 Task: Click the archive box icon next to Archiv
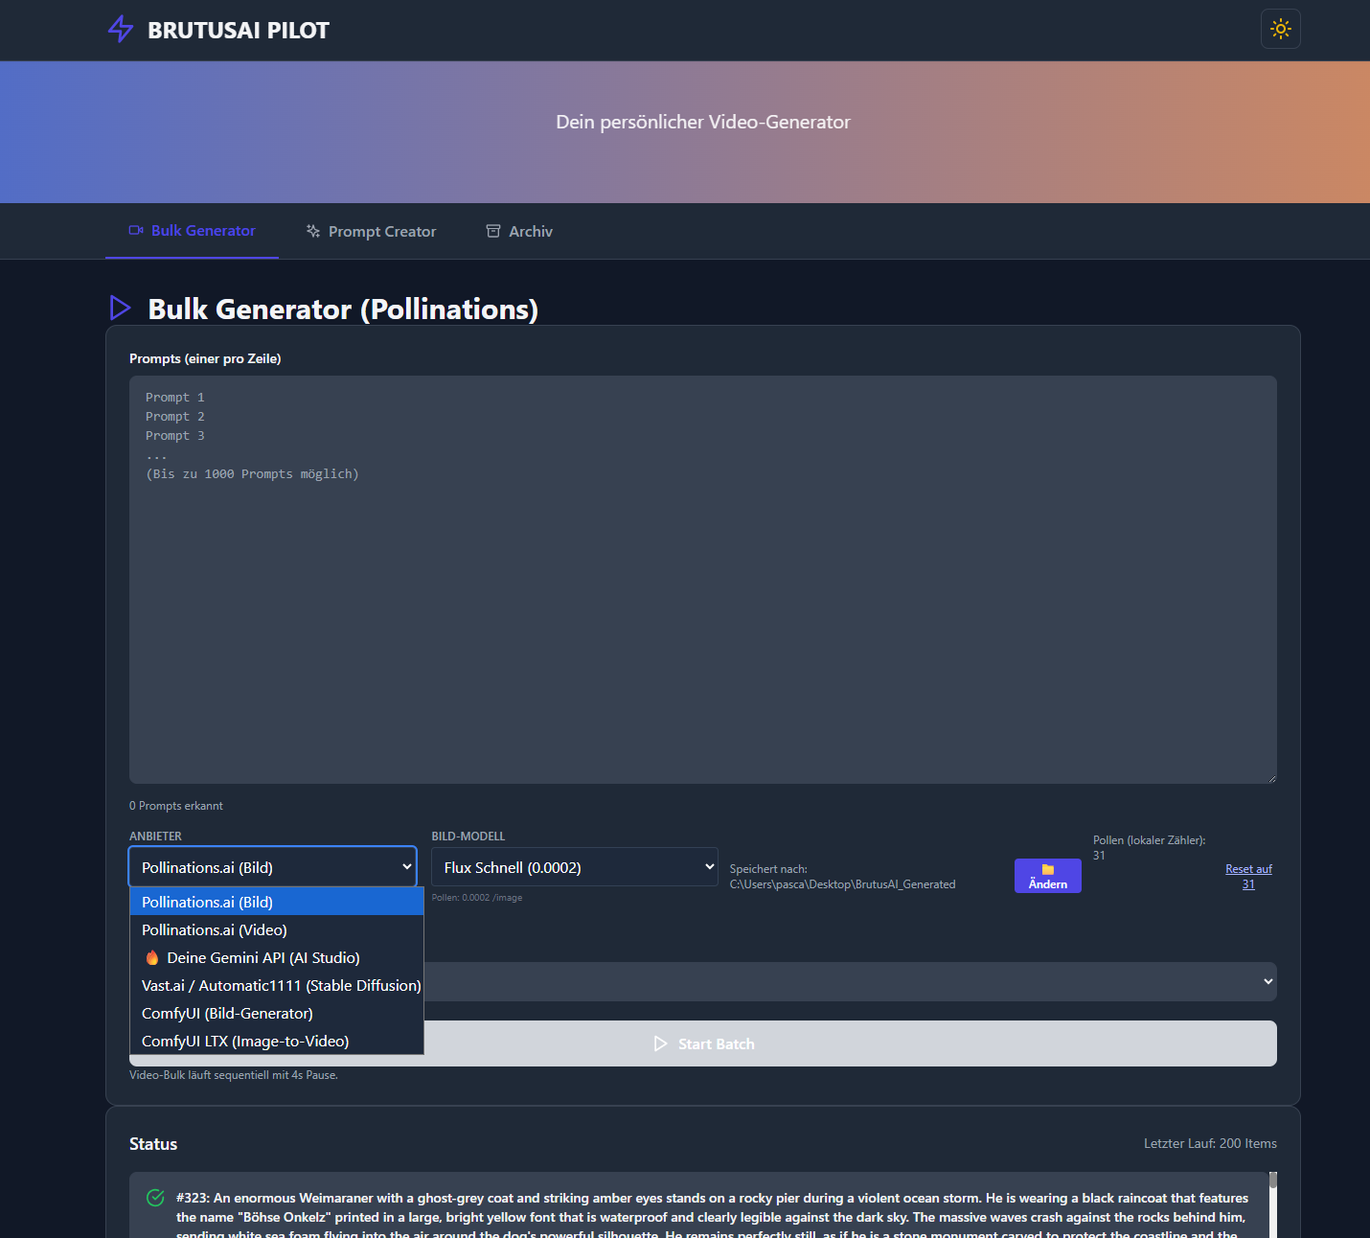(x=493, y=230)
